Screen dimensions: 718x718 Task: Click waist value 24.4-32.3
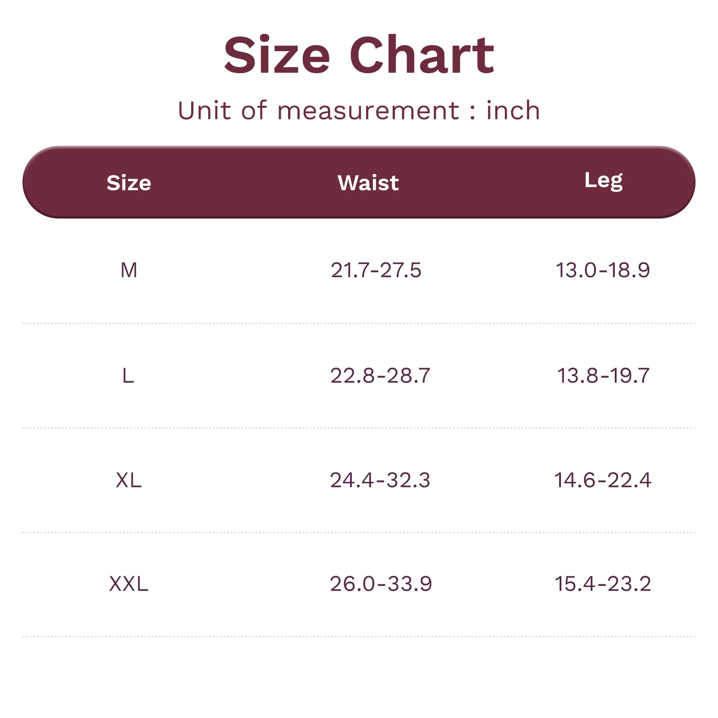[x=380, y=480]
